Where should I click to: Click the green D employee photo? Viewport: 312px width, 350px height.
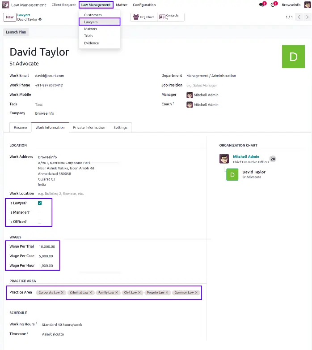[x=293, y=56]
